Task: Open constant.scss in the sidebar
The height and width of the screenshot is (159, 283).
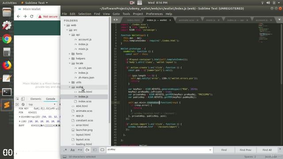Action: click(84, 121)
